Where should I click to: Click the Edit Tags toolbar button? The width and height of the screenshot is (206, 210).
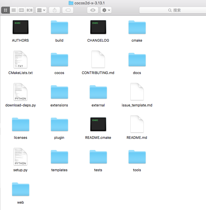pyautogui.click(x=68, y=10)
